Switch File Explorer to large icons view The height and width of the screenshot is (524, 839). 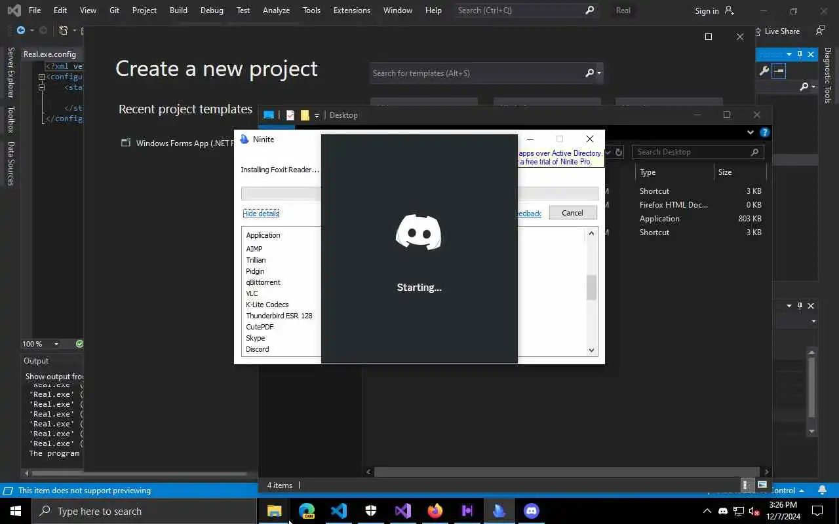point(762,485)
